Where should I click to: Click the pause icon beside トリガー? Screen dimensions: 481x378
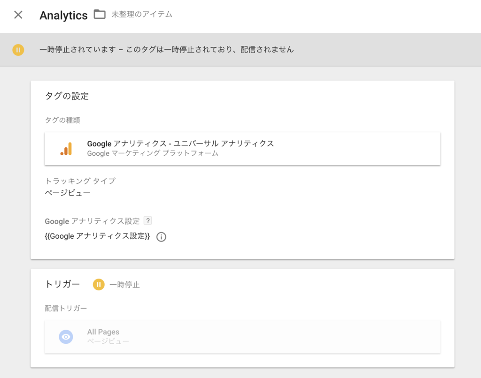point(99,285)
